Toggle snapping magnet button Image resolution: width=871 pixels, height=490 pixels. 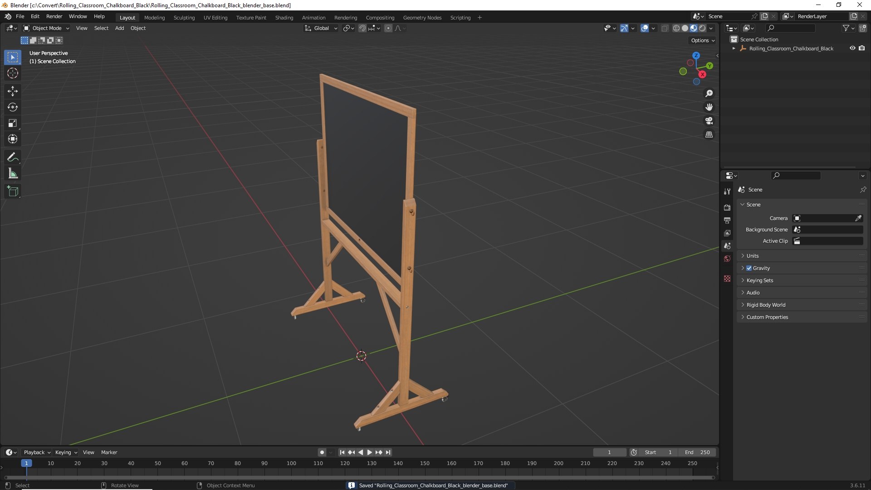362,28
